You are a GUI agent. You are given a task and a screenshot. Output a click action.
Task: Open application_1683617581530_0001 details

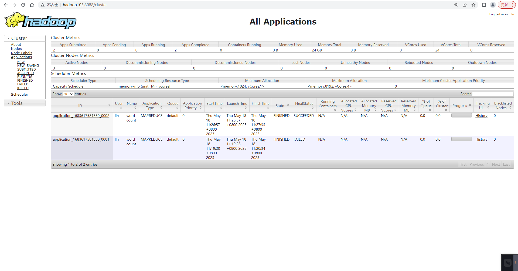click(81, 140)
